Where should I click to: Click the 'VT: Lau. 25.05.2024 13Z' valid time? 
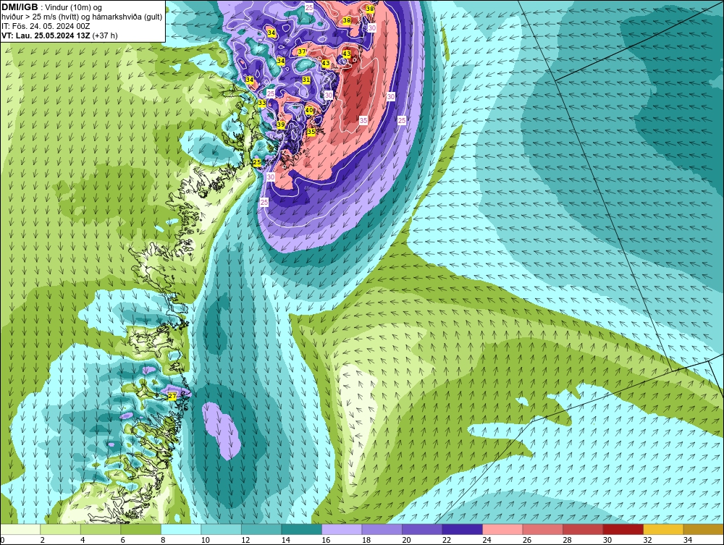coord(46,35)
